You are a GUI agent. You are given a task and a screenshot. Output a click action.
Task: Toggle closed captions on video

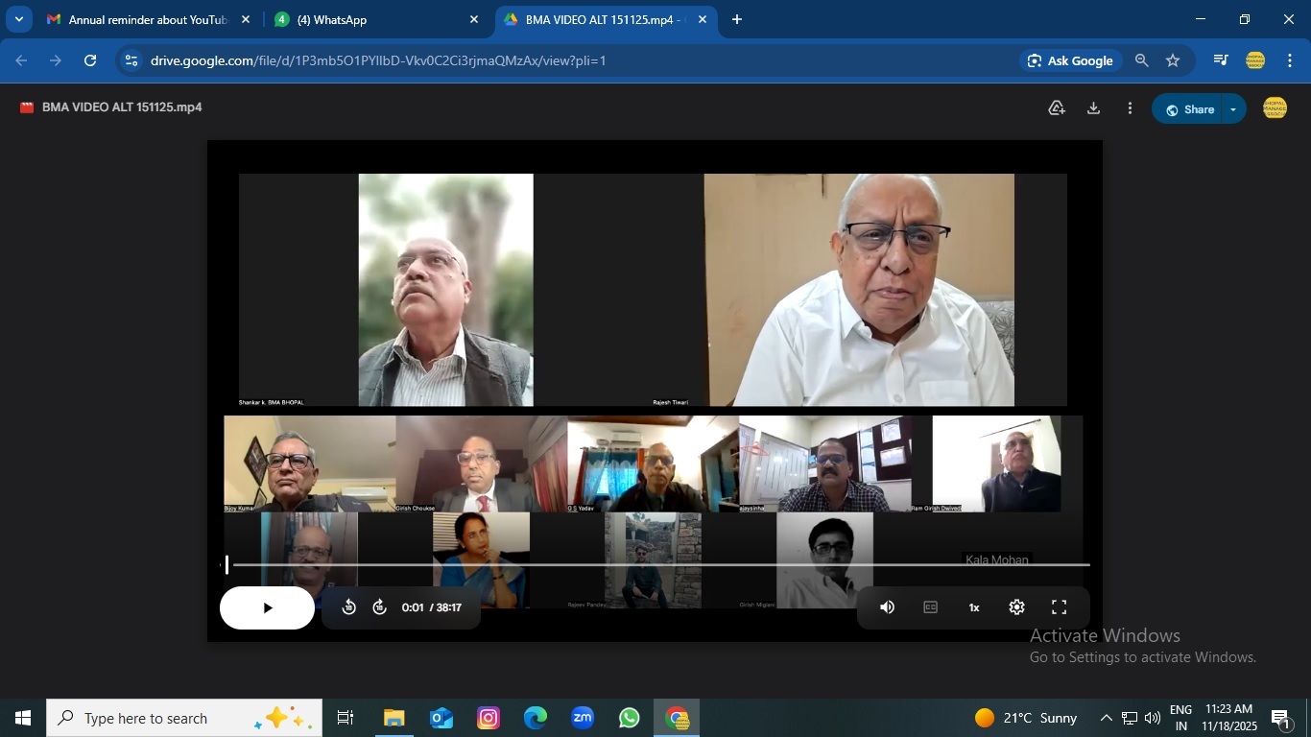[x=930, y=607]
